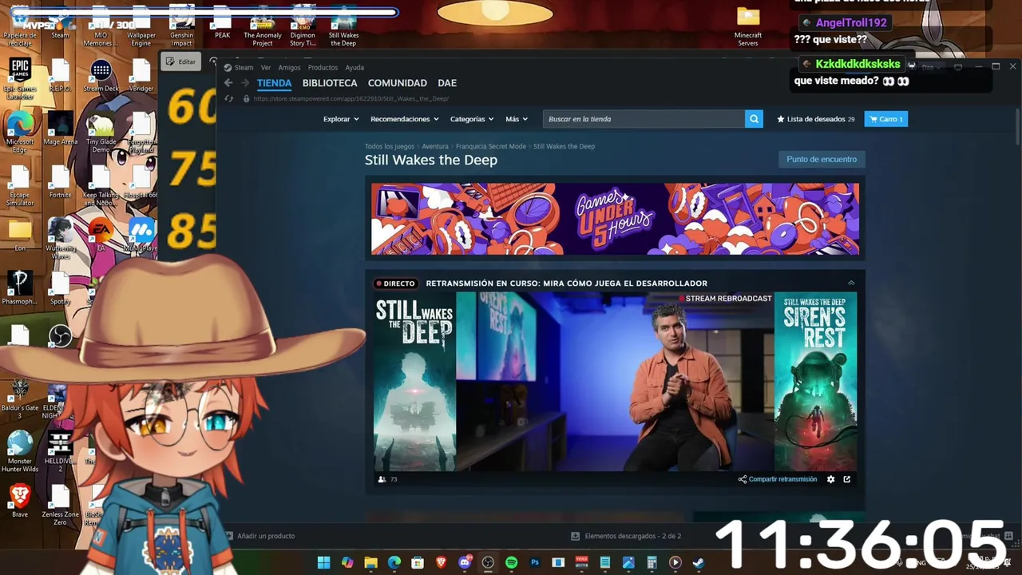The height and width of the screenshot is (575, 1022).
Task: Click Todos los juegos breadcrumb
Action: (x=390, y=146)
